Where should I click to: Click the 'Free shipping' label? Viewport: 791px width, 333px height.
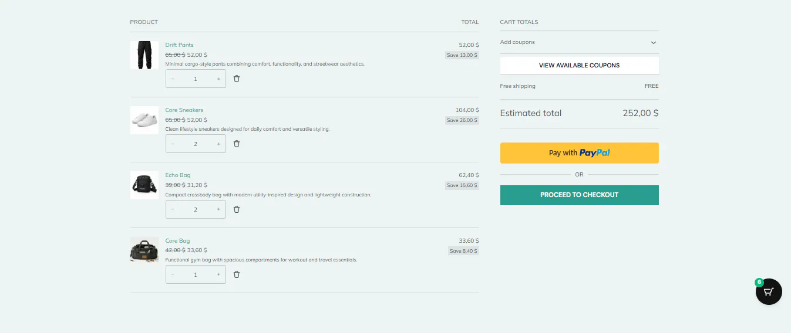(x=518, y=86)
